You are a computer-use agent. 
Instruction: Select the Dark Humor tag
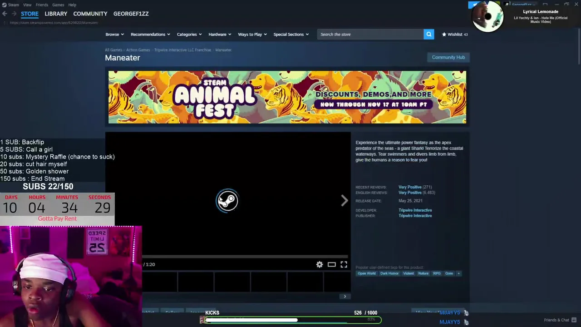(389, 273)
